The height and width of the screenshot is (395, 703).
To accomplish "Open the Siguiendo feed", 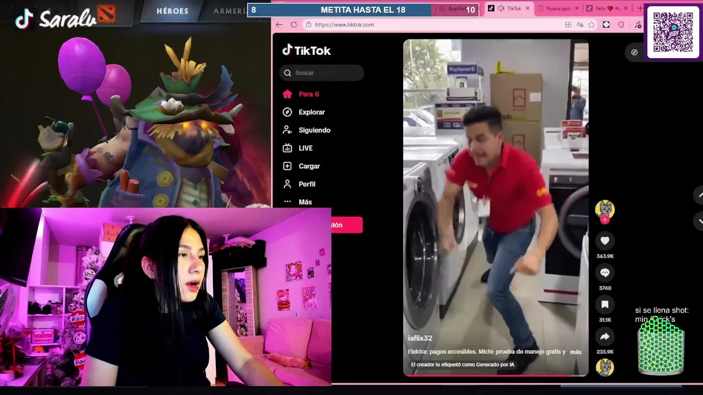I will pyautogui.click(x=306, y=130).
